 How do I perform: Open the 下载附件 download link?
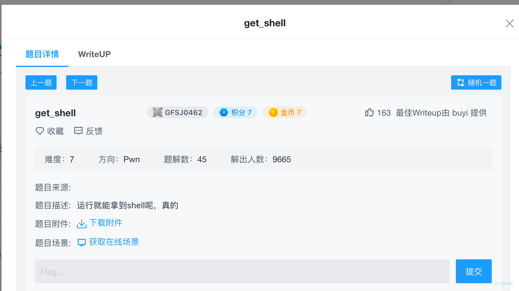106,223
